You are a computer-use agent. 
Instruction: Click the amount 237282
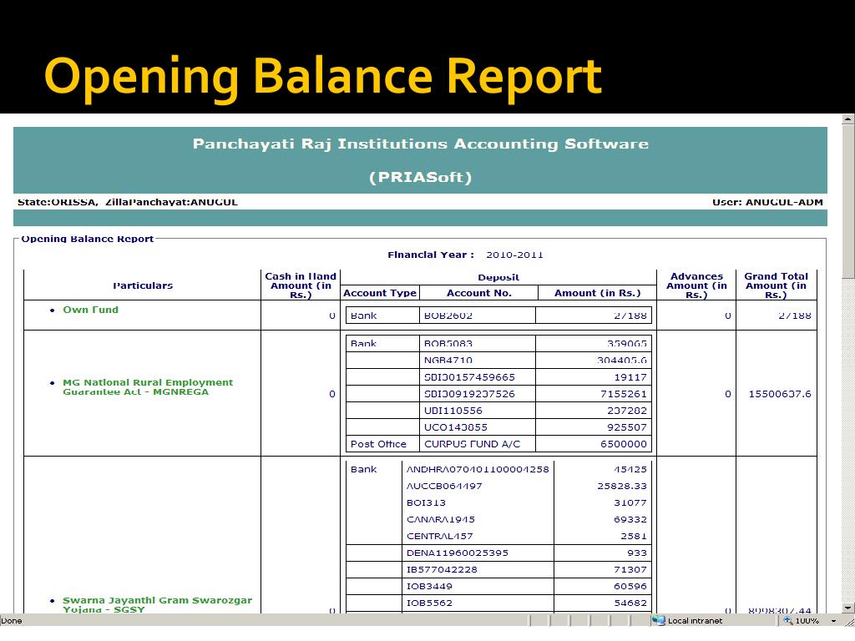tap(627, 411)
